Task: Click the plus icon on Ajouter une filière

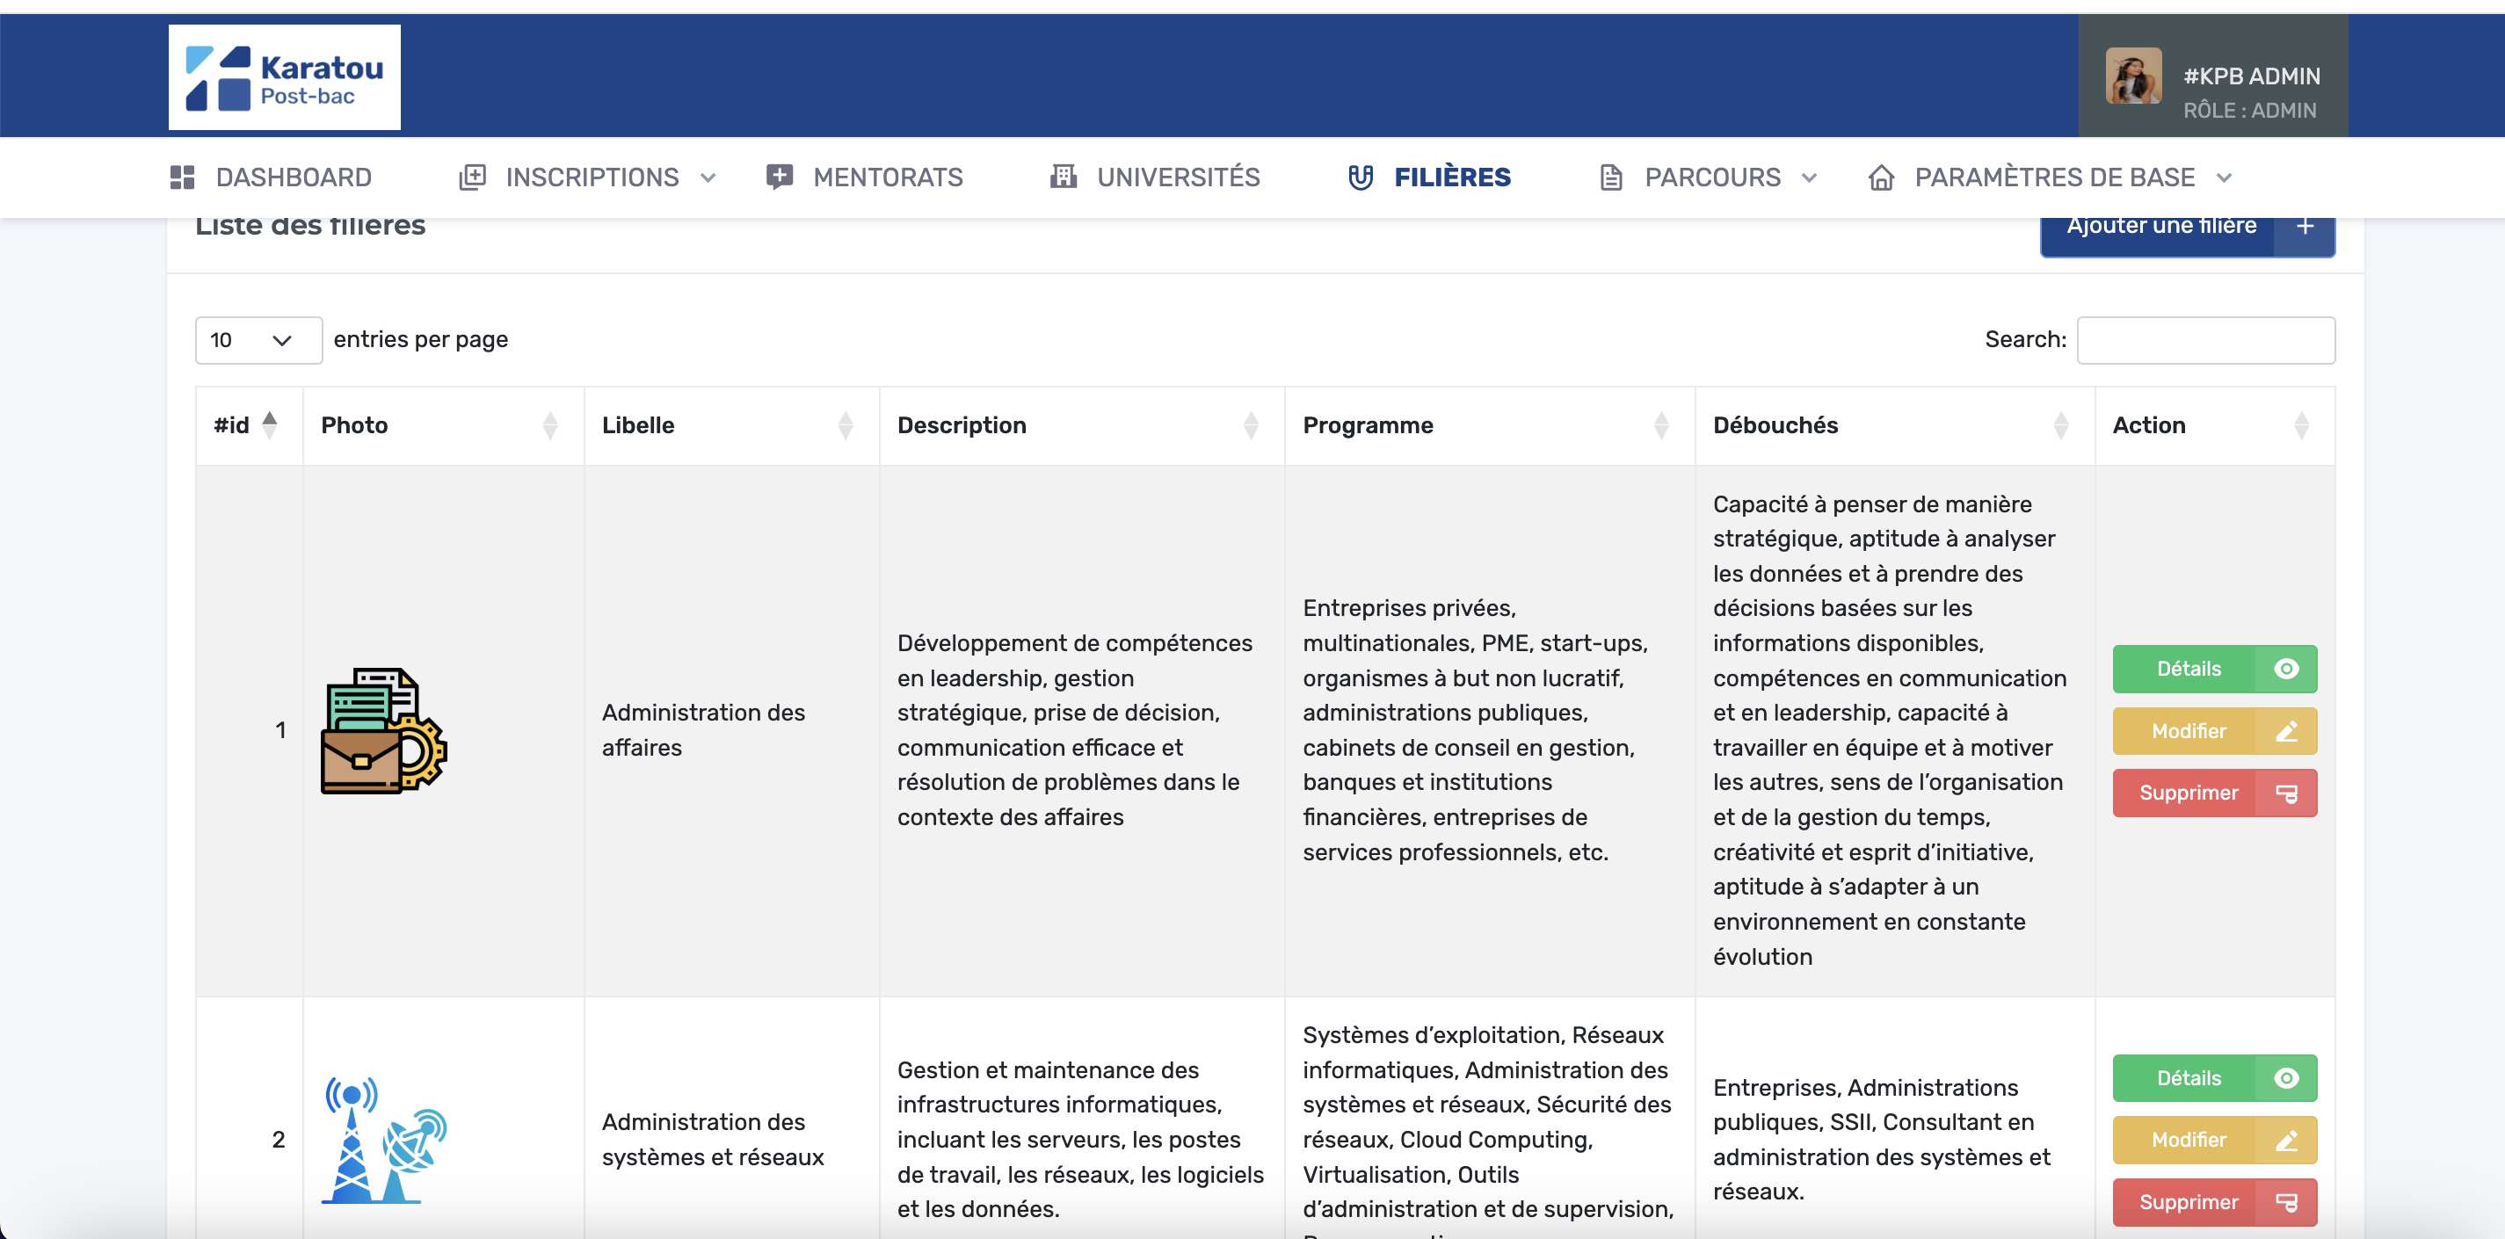Action: coord(2305,227)
